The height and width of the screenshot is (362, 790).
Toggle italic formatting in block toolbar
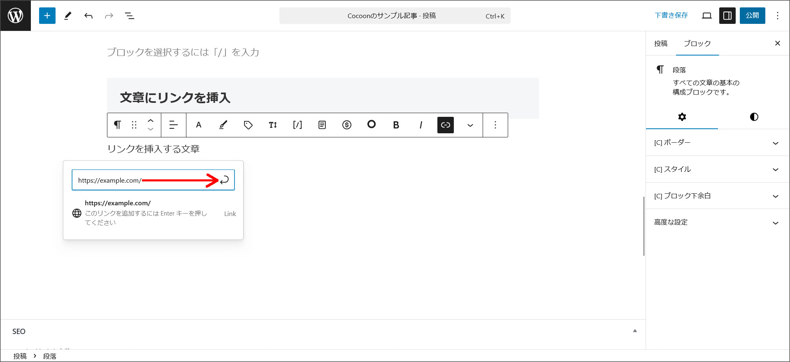pyautogui.click(x=421, y=125)
